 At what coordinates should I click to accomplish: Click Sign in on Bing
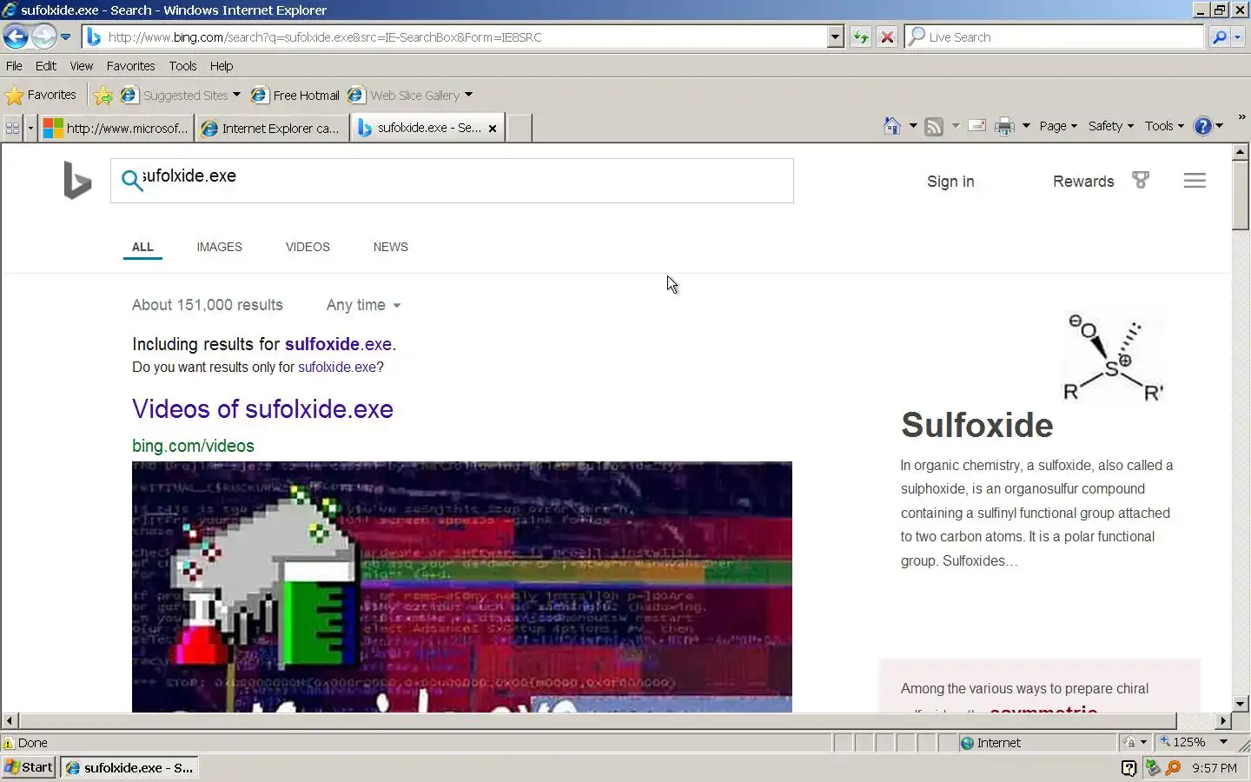point(950,182)
